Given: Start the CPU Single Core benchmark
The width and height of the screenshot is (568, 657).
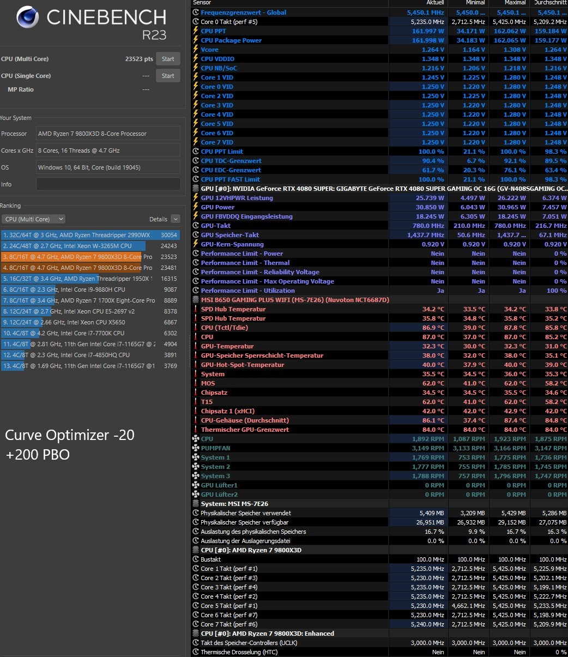Looking at the screenshot, I should click(168, 76).
